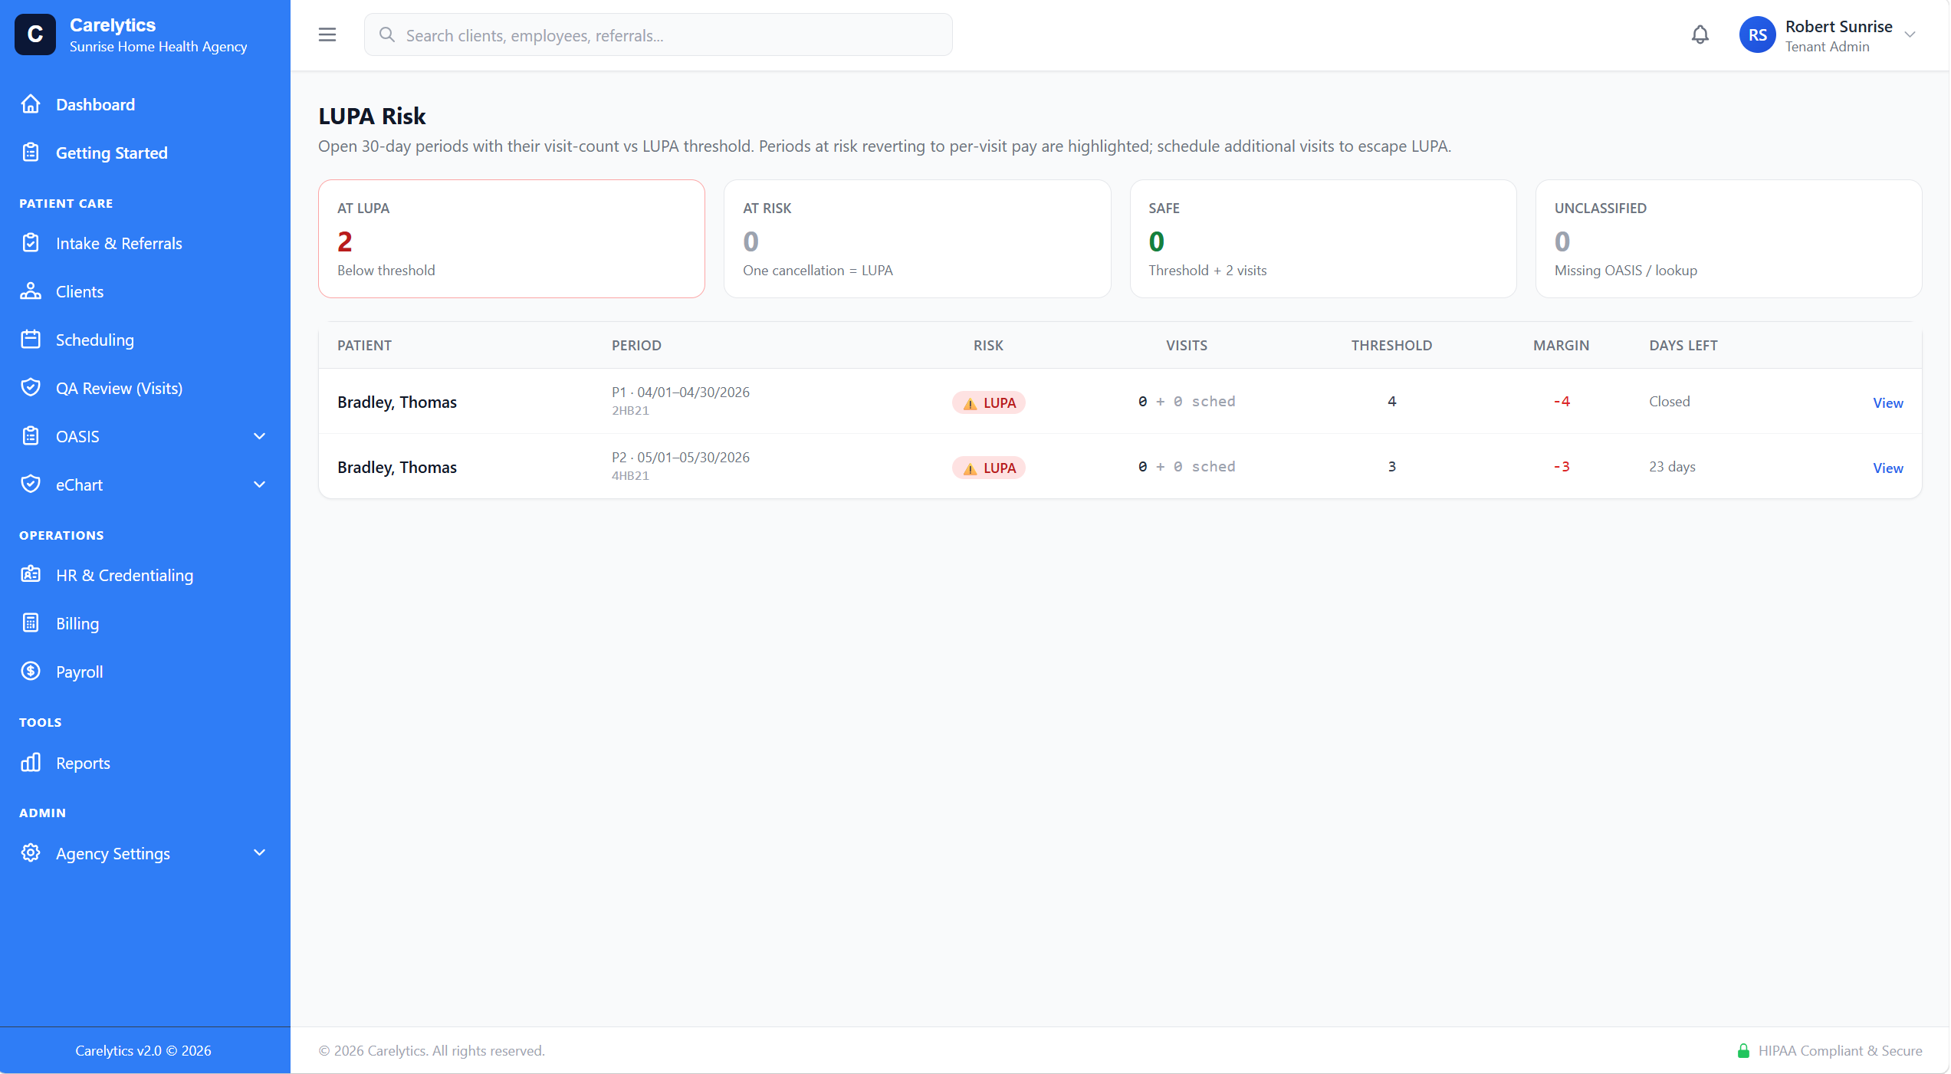Click the HIPAA green lock icon
The width and height of the screenshot is (1951, 1074).
point(1743,1051)
